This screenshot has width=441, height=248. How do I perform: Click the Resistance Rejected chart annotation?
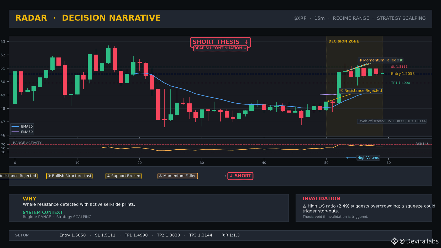click(x=361, y=91)
